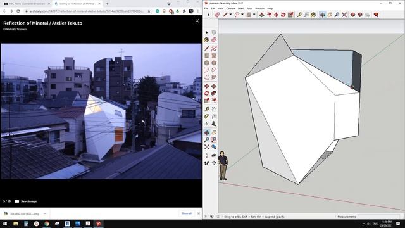Open the Windows Start menu

(5, 224)
